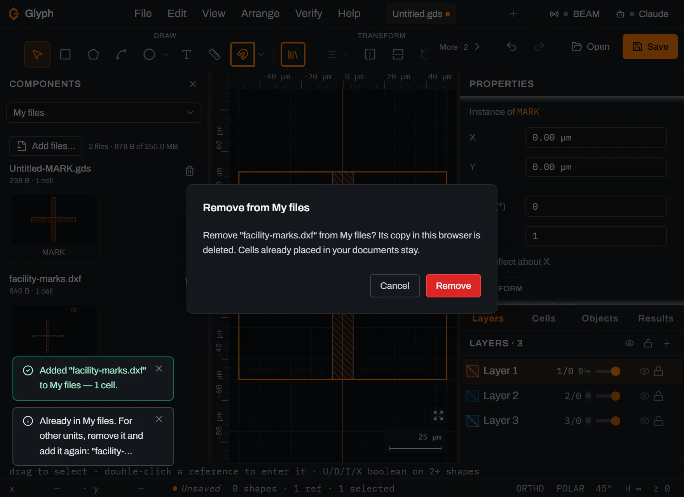Click the Add files... button

[46, 146]
